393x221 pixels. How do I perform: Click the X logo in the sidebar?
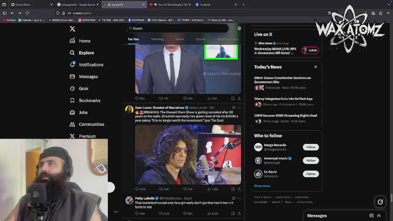pos(72,29)
